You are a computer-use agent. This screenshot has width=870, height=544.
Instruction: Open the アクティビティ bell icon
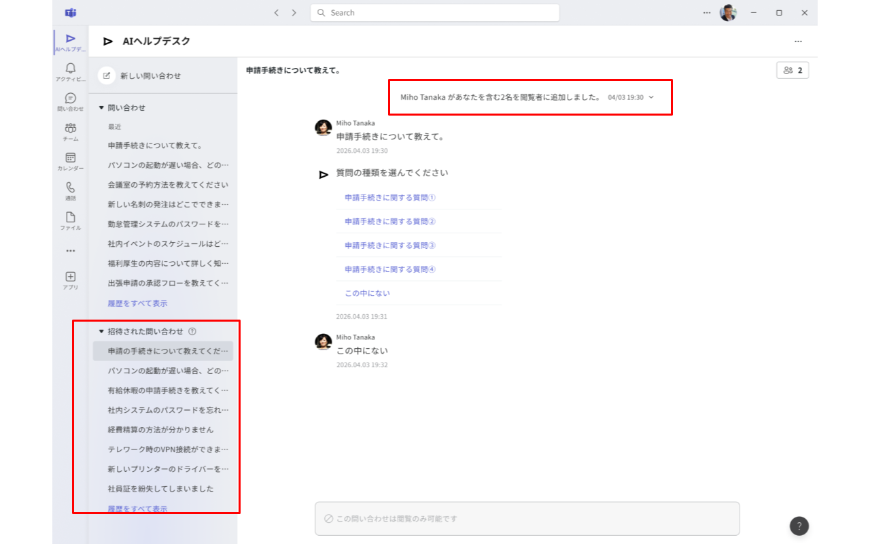70,72
